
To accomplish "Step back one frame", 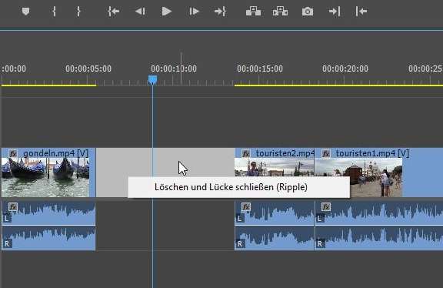I will click(140, 12).
